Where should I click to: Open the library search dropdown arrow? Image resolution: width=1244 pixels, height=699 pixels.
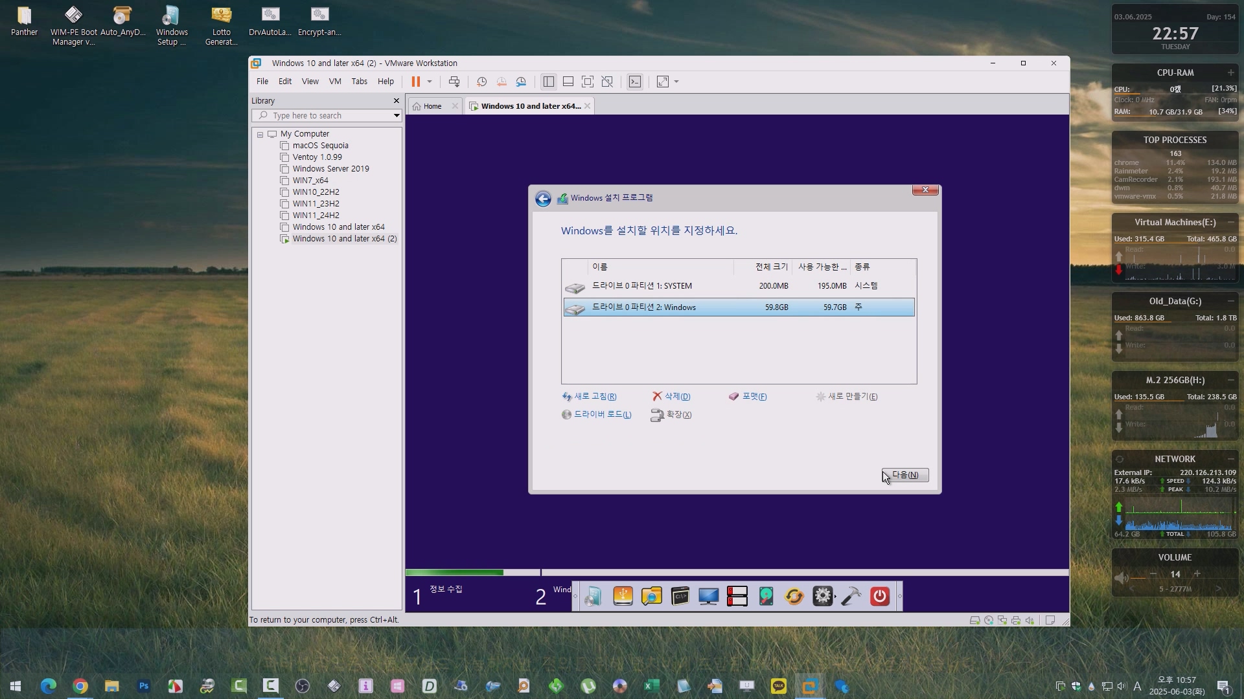[x=397, y=116]
